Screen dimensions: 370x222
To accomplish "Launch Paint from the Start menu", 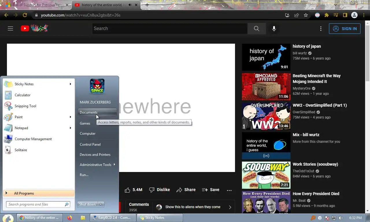I will point(38,117).
